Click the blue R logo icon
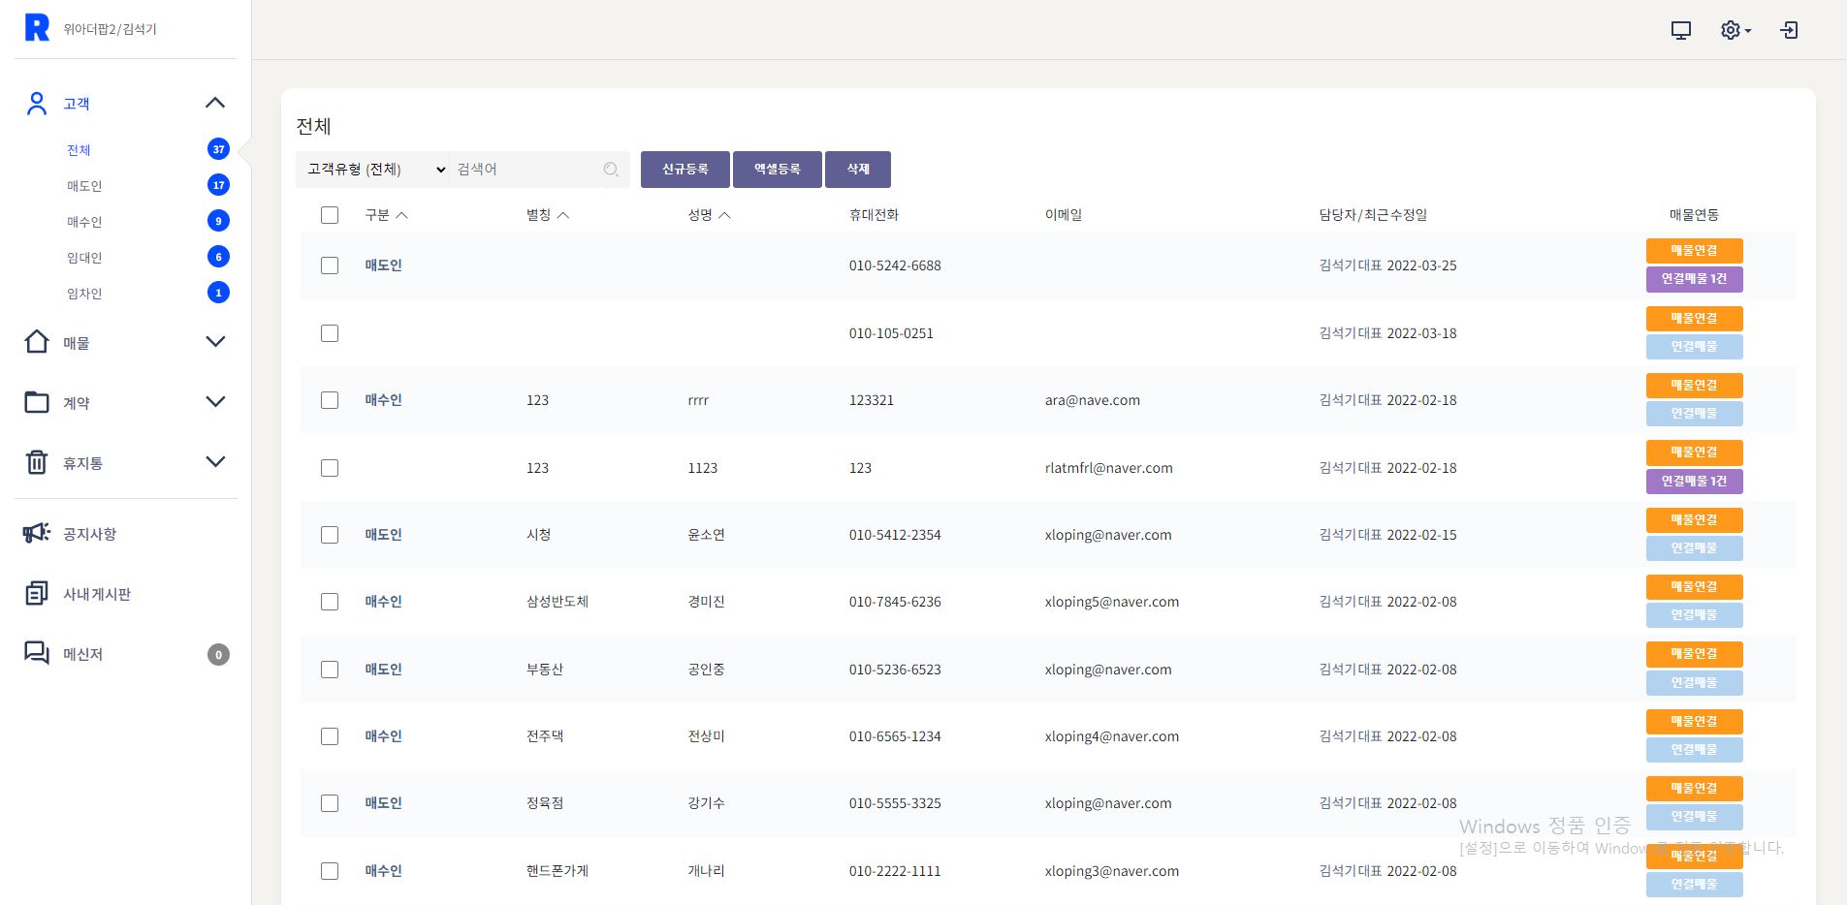Viewport: 1847px width, 905px height. click(x=37, y=28)
